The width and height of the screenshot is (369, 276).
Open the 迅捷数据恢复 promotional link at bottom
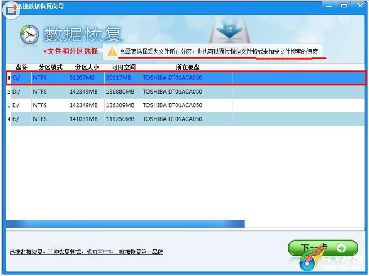tap(86, 252)
